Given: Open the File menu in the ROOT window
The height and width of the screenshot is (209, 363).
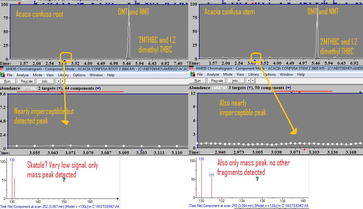Looking at the screenshot, I should [x=10, y=75].
